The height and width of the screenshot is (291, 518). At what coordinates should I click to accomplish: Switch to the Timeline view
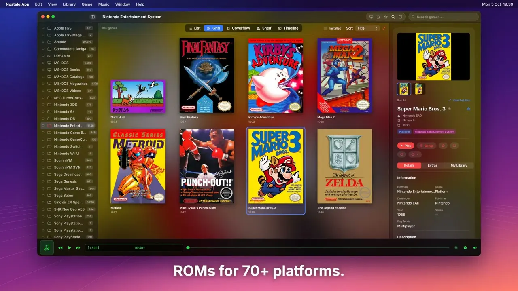[x=288, y=28]
